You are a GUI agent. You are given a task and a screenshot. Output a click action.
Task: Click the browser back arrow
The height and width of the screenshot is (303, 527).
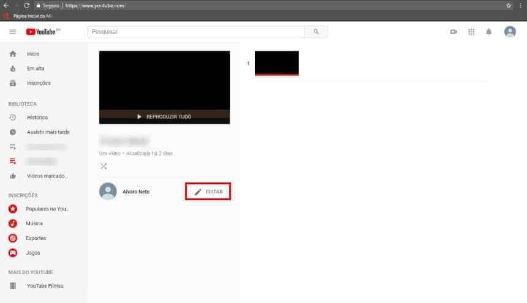coord(6,6)
